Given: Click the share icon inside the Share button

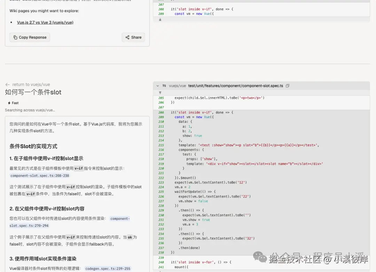Looking at the screenshot, I should tap(127, 37).
